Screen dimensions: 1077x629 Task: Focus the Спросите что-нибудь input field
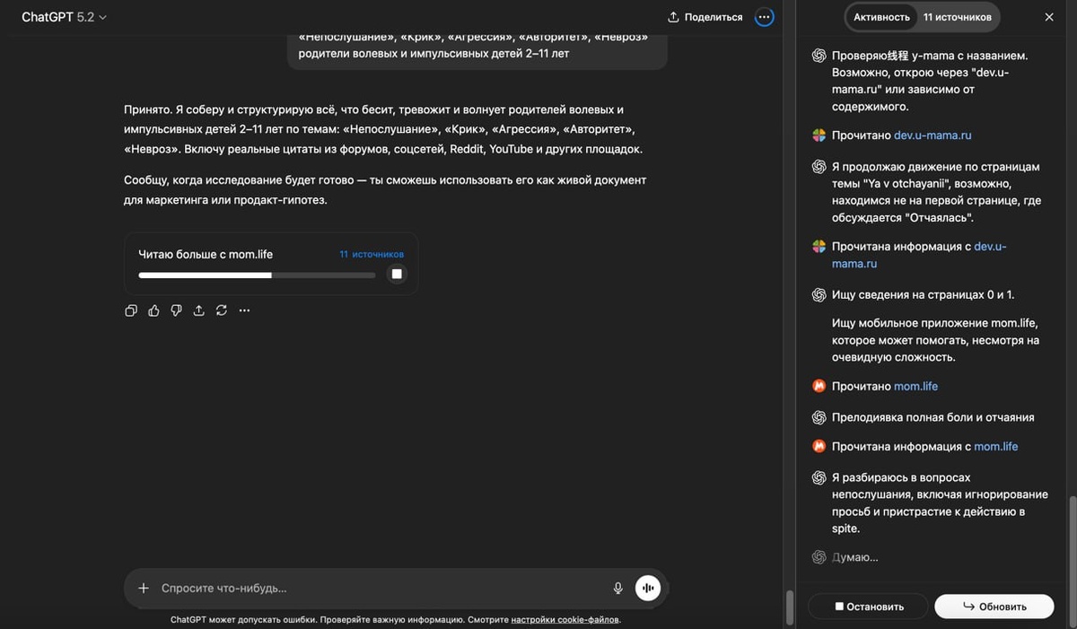[x=377, y=588]
